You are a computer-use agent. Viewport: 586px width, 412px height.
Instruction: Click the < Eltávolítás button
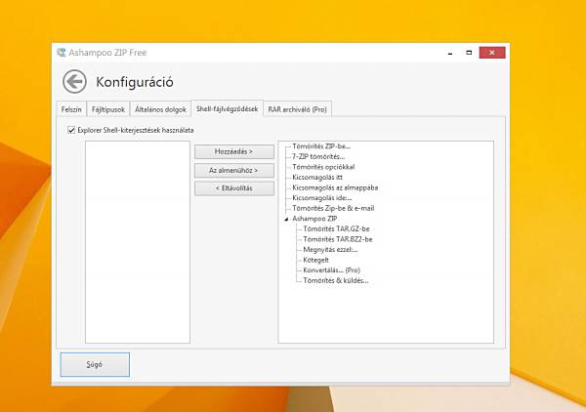click(x=234, y=188)
